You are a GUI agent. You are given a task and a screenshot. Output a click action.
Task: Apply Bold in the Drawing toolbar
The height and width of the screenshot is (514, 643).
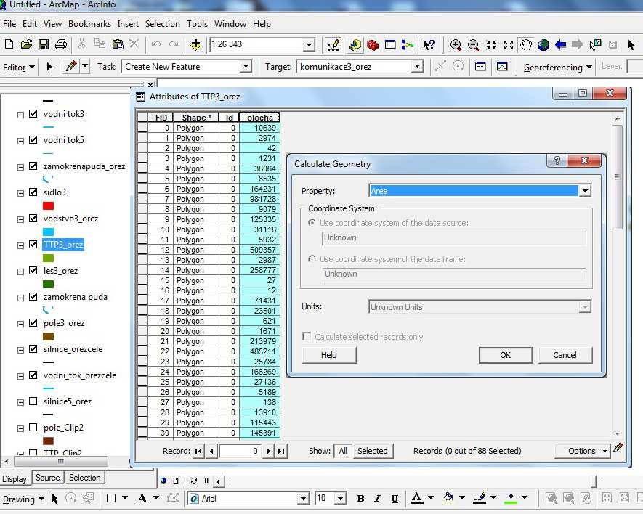click(360, 499)
